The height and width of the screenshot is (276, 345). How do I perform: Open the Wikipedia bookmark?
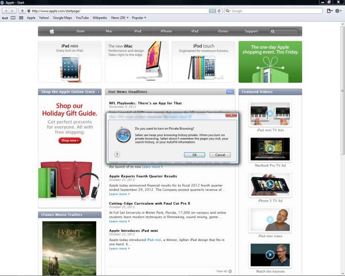coord(100,18)
